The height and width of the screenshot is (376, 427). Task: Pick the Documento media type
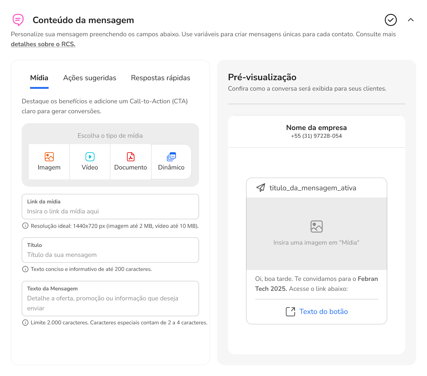[131, 161]
